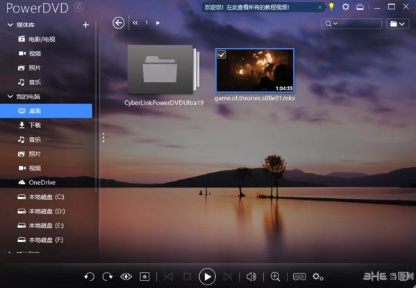
Task: Open player settings gears at bottom
Action: 318,277
